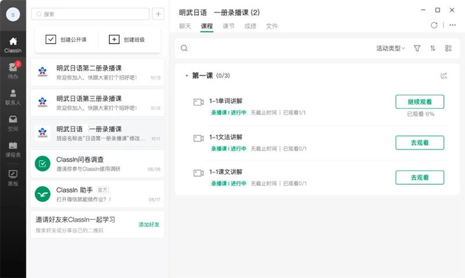
Task: Open 联系人 contacts in sidebar
Action: (x=13, y=97)
